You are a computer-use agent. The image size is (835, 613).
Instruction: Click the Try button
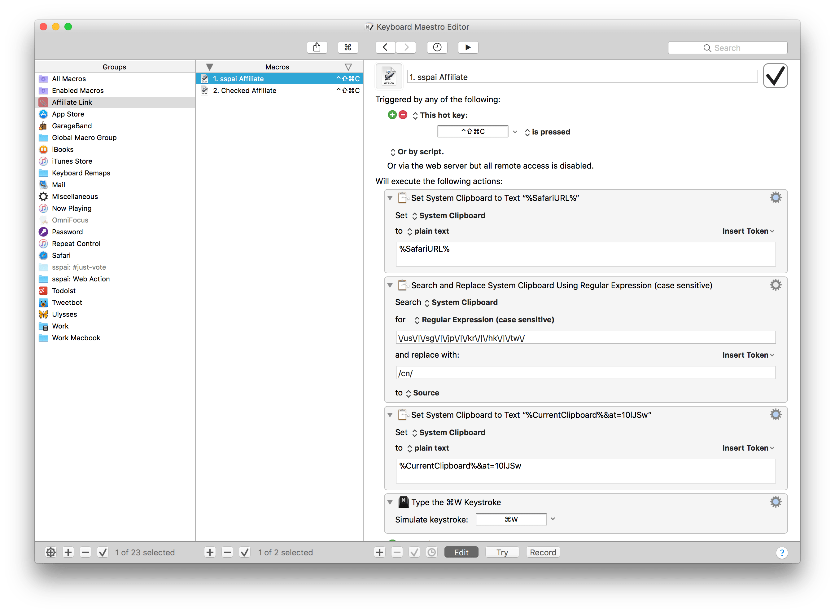pyautogui.click(x=502, y=553)
